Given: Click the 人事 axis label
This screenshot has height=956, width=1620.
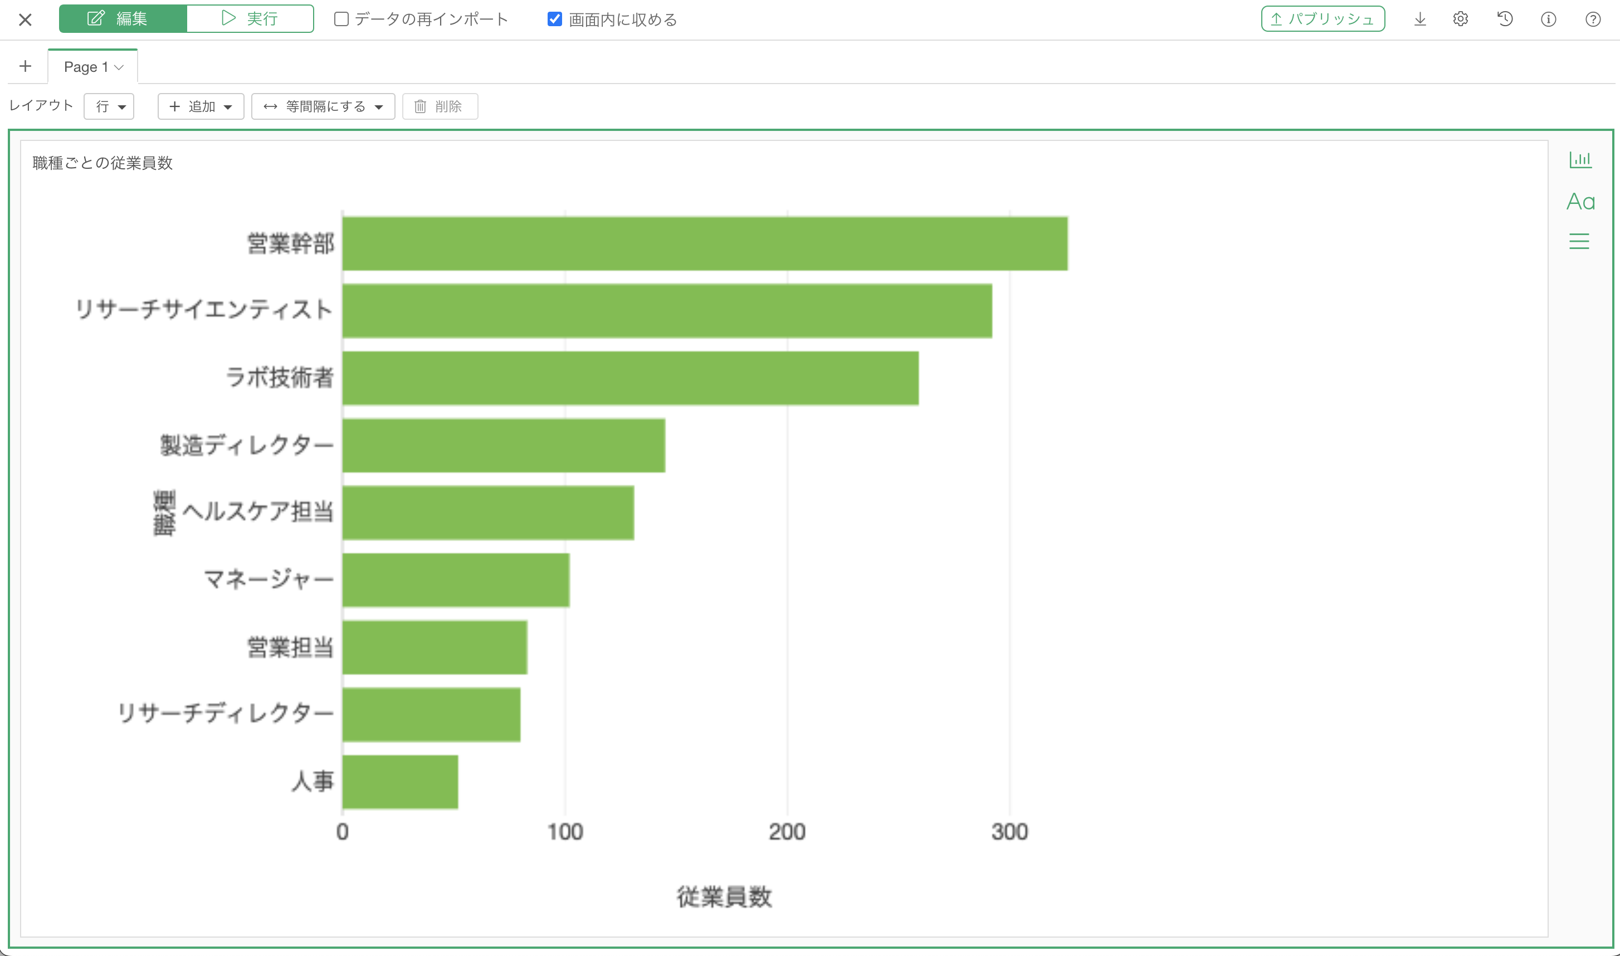Looking at the screenshot, I should (x=313, y=782).
